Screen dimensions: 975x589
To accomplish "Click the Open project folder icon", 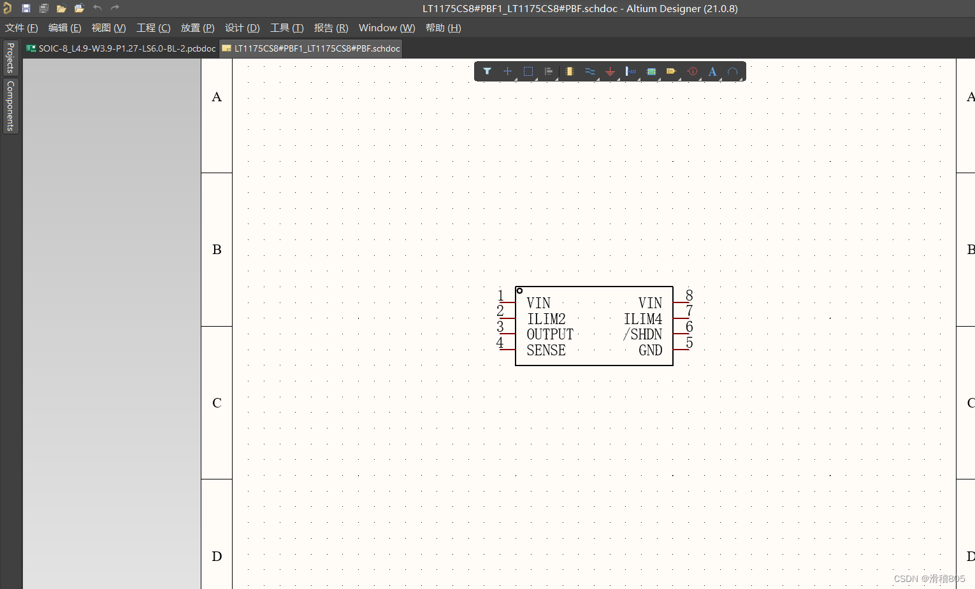I will pos(79,8).
